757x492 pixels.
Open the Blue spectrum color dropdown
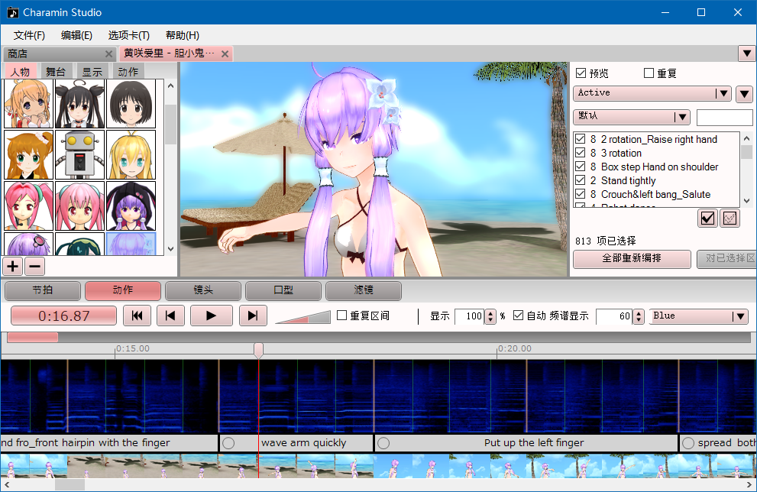(739, 316)
